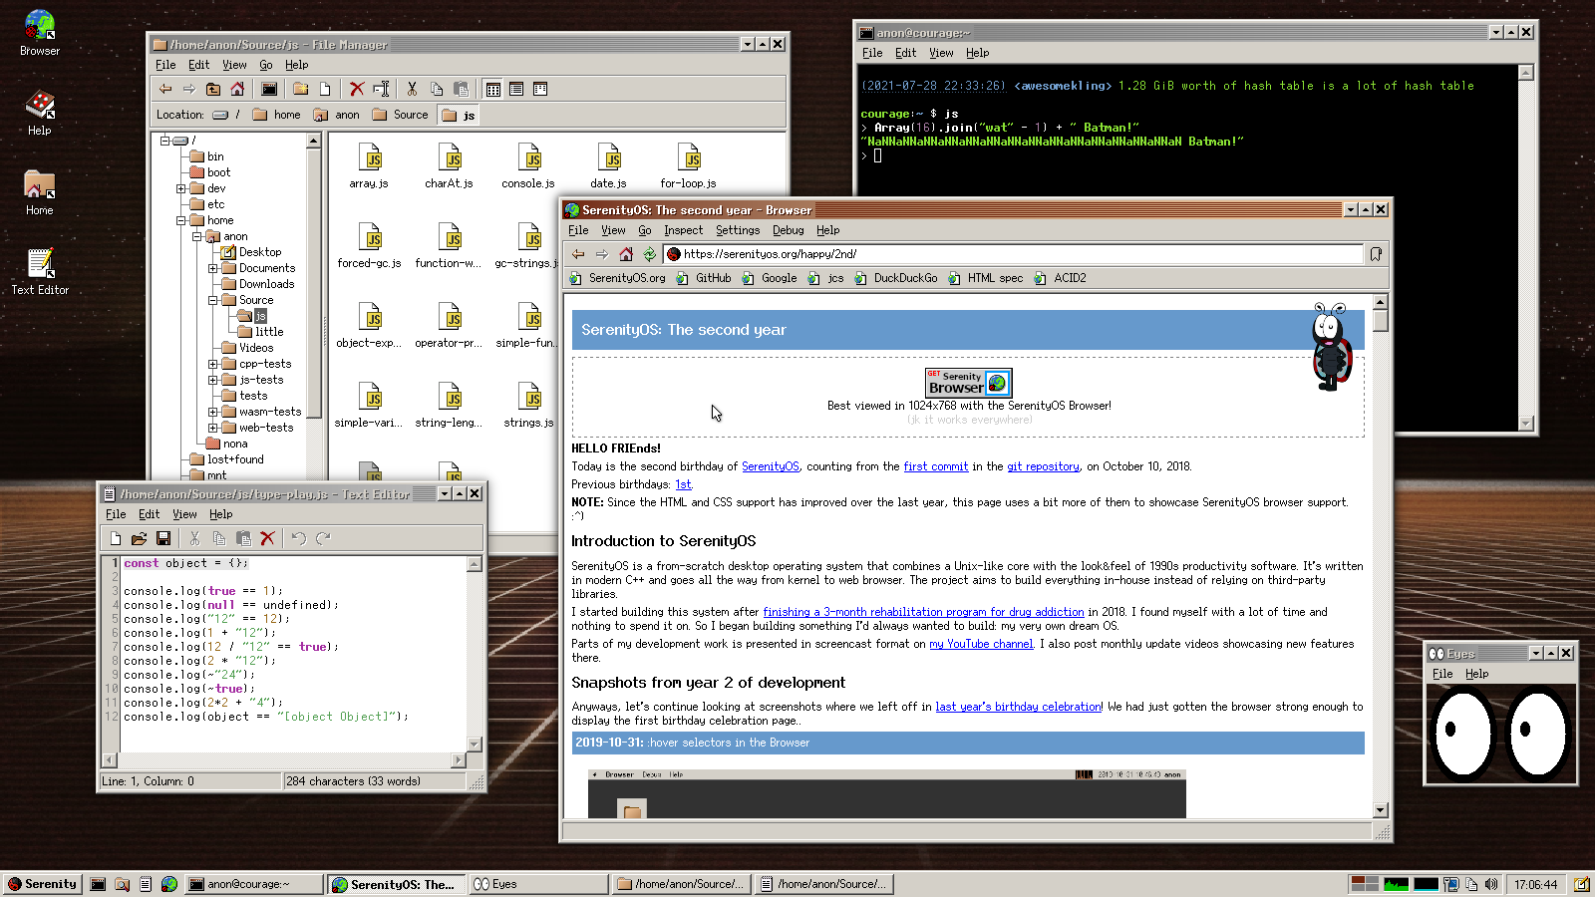
Task: Click the open file icon in Text Editor
Action: click(x=139, y=538)
